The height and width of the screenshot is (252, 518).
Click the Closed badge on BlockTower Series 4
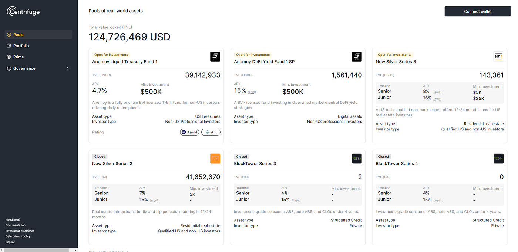(x=383, y=157)
